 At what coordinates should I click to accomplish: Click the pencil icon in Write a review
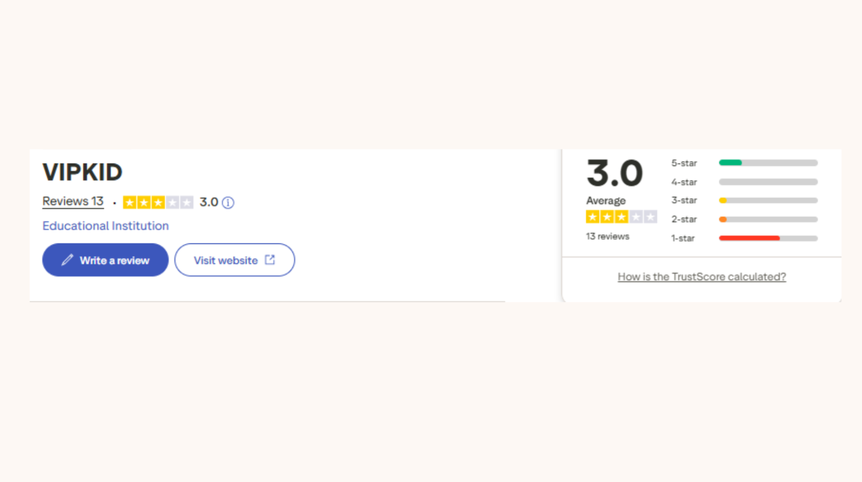67,260
